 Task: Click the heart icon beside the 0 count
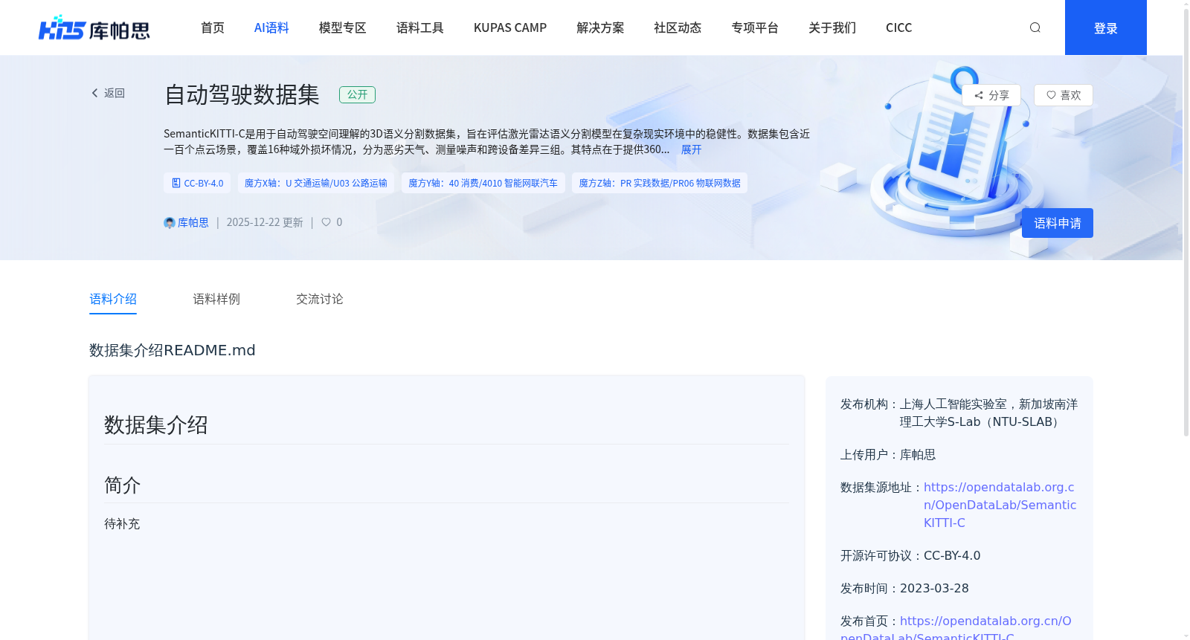(326, 222)
